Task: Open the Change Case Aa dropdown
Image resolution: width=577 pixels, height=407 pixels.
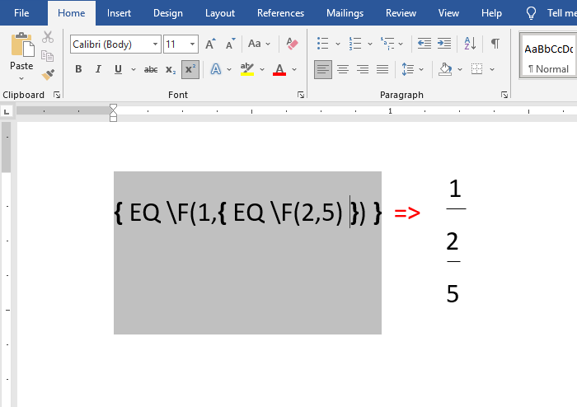Action: (259, 44)
